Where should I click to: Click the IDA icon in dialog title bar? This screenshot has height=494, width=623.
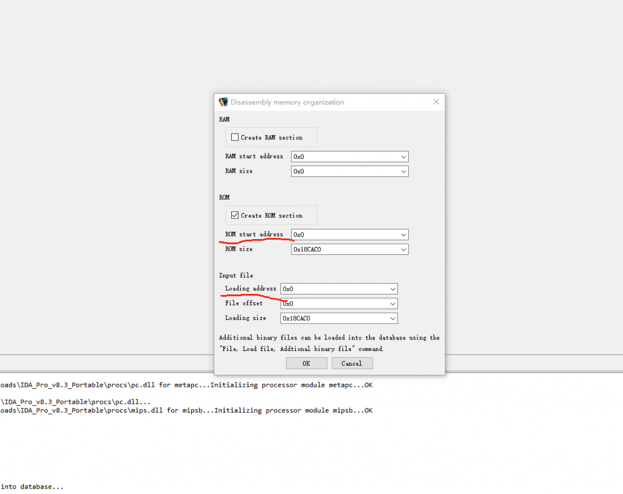click(223, 102)
